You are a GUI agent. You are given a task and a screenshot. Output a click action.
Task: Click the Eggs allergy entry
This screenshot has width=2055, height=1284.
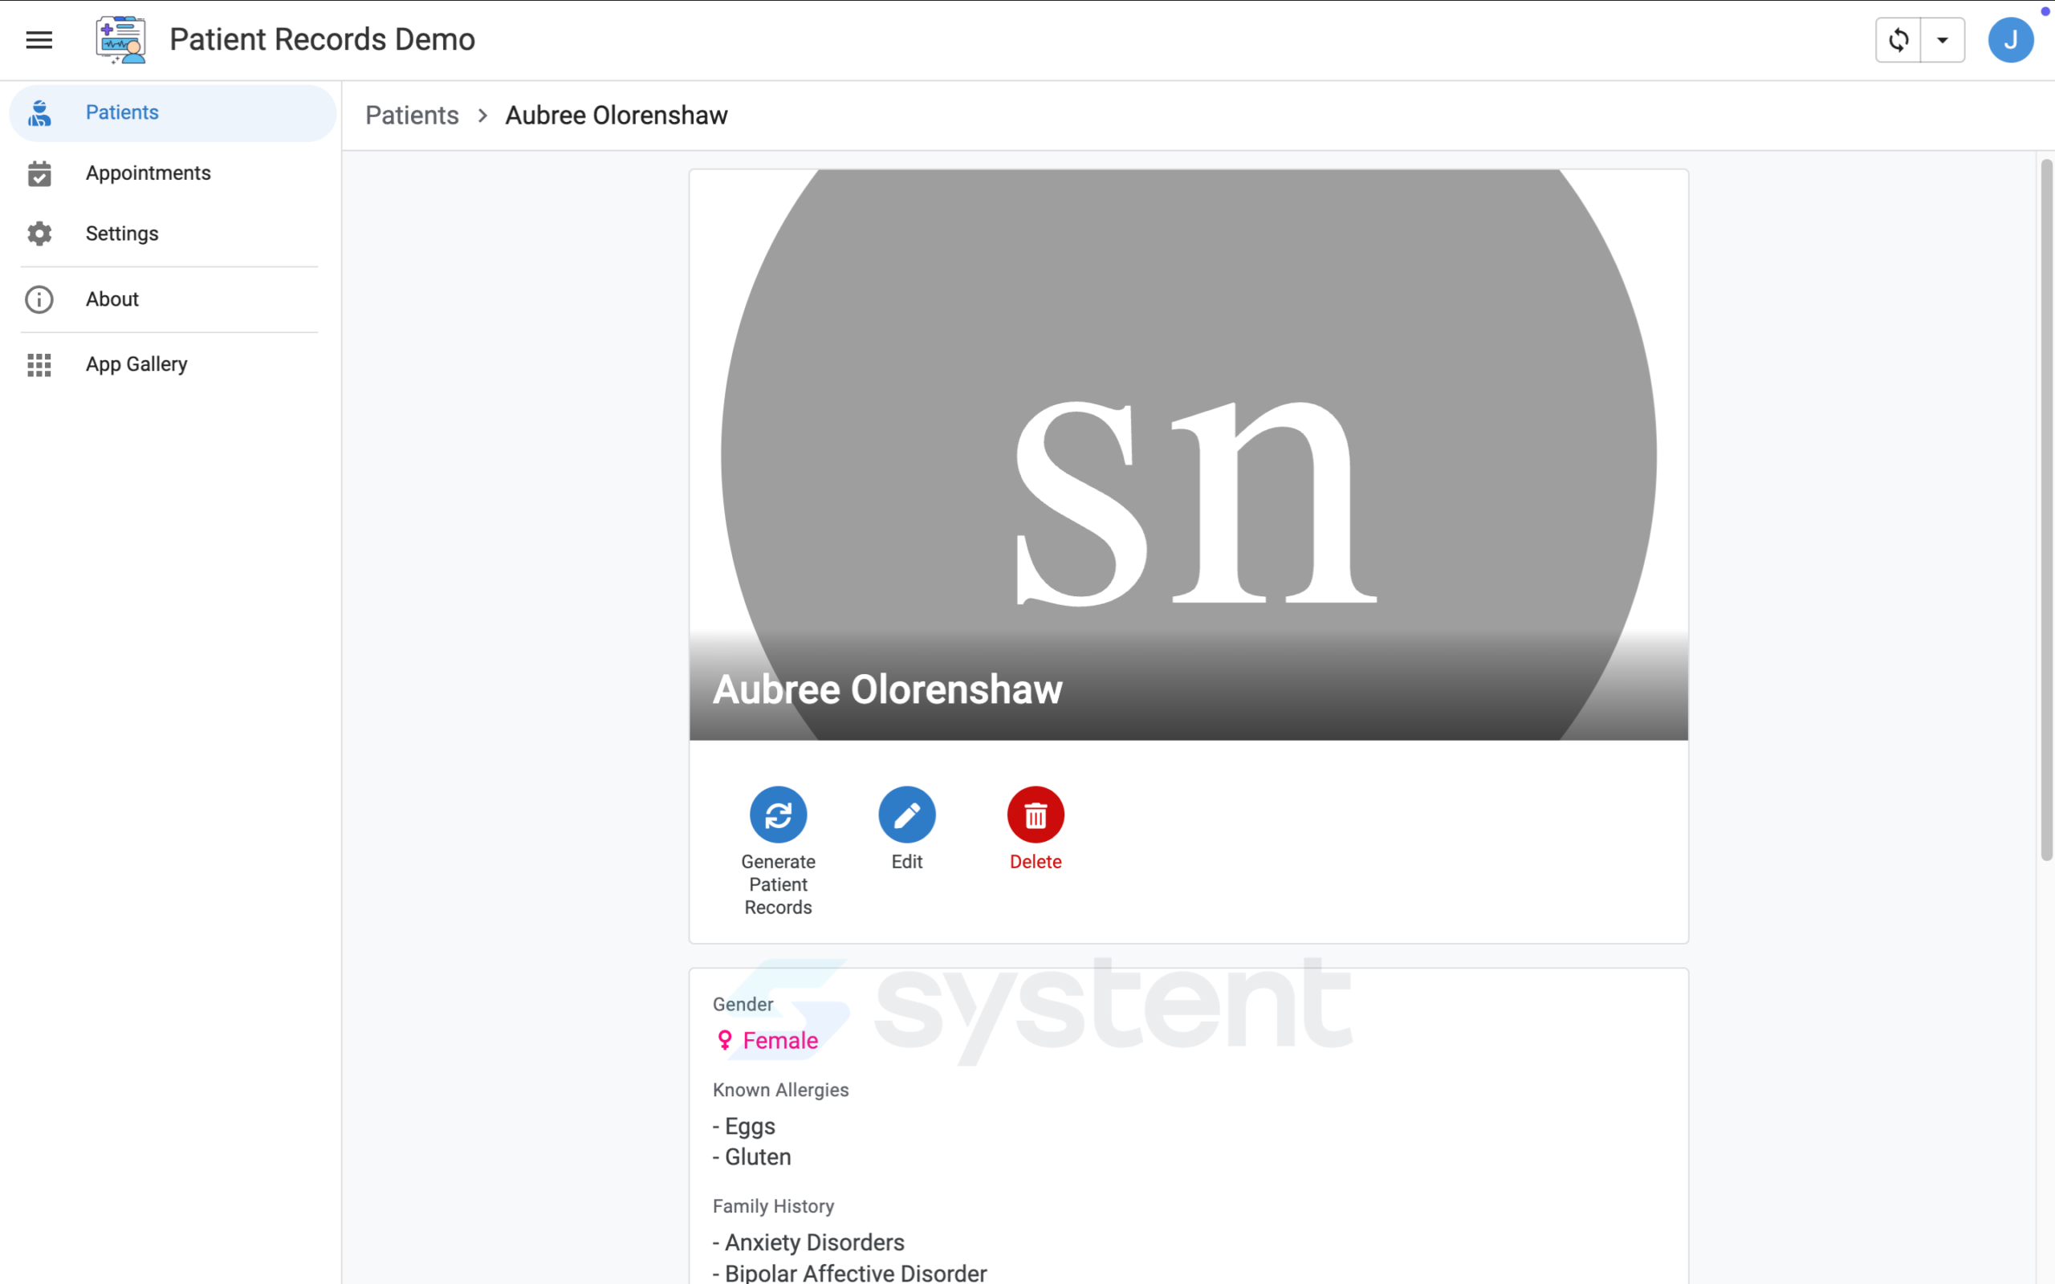(x=744, y=1126)
